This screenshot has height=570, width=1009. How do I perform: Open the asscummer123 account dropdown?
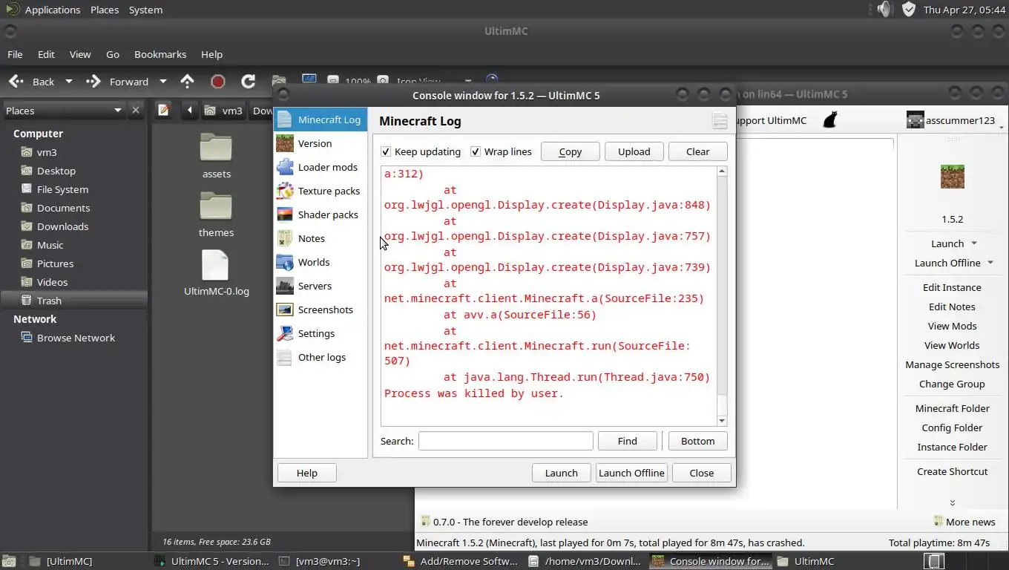tap(956, 120)
